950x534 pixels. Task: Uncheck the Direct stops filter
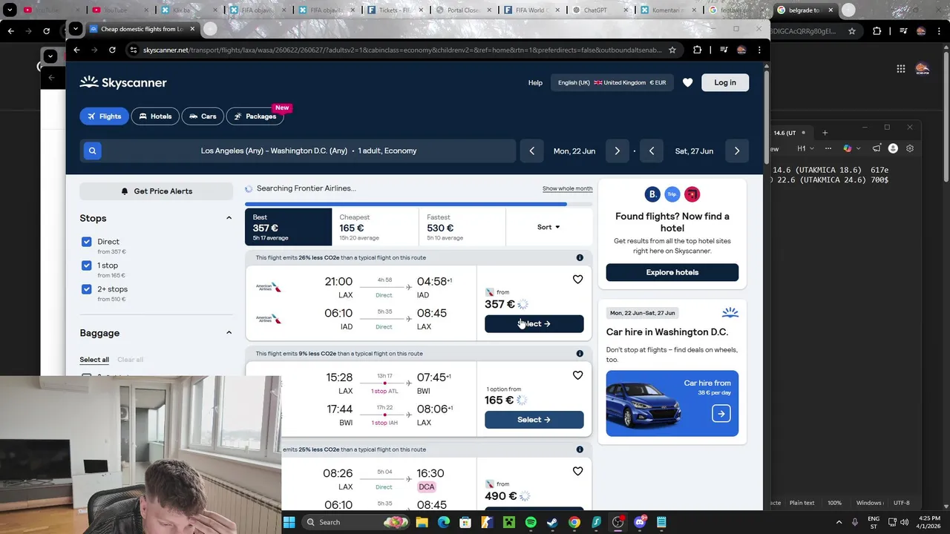point(87,242)
